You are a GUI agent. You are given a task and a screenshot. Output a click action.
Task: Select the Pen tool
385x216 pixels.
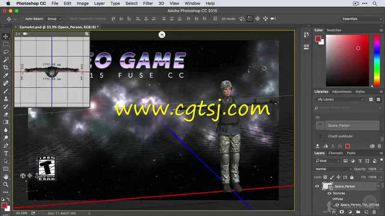(x=6, y=146)
